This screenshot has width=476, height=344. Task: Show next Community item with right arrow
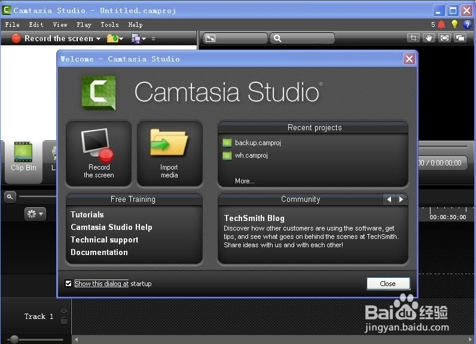pyautogui.click(x=401, y=199)
